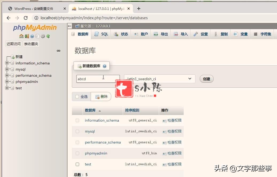Open the 状态 tab
This screenshot has height=177, width=277.
121,34
